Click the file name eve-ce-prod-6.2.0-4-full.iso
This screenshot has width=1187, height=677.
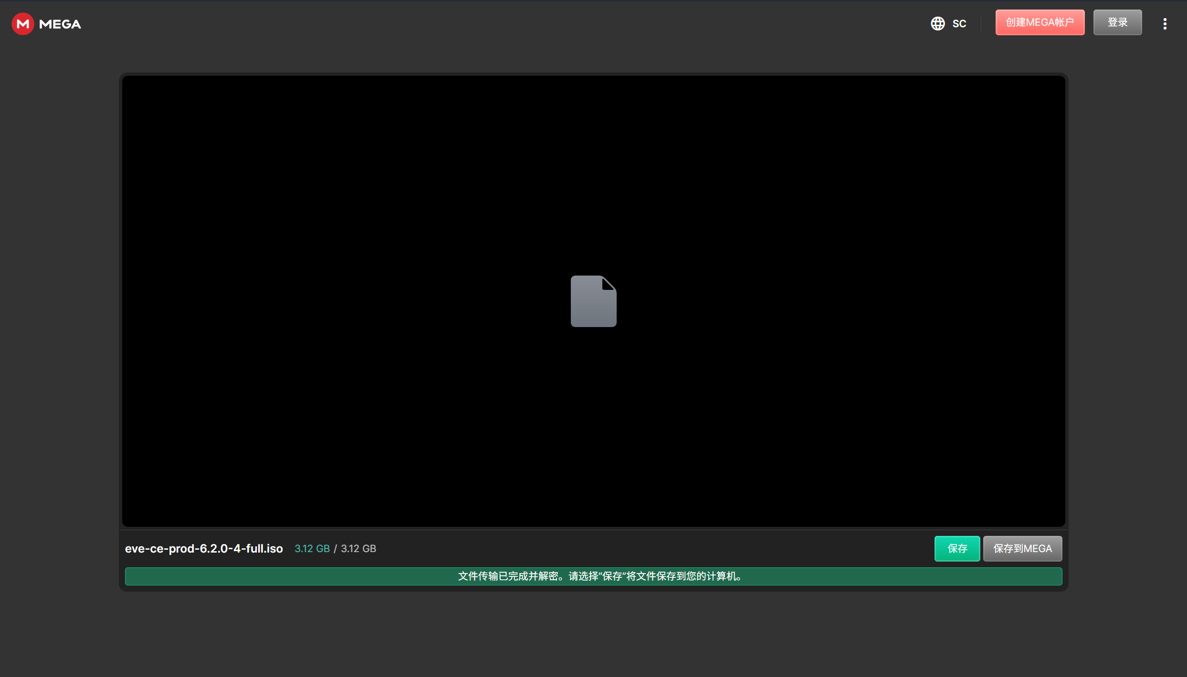tap(204, 548)
